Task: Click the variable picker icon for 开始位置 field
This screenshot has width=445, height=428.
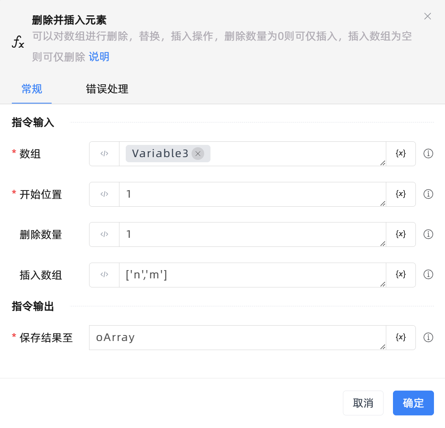Action: (400, 194)
